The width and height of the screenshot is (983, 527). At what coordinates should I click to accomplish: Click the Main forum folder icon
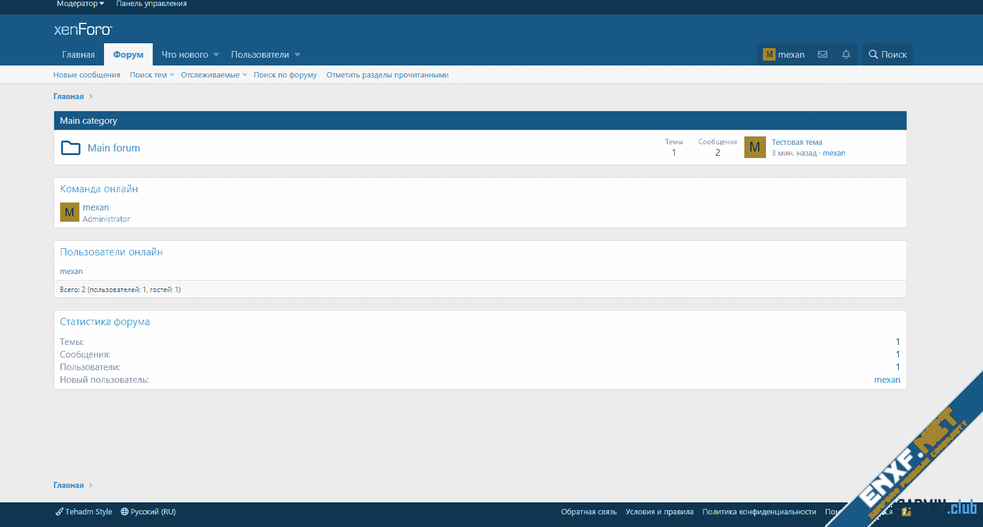pyautogui.click(x=71, y=148)
